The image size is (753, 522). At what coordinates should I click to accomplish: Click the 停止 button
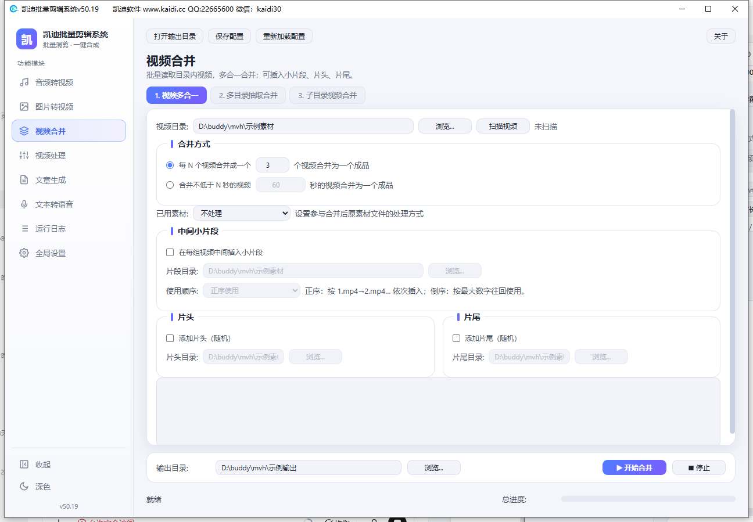[699, 467]
